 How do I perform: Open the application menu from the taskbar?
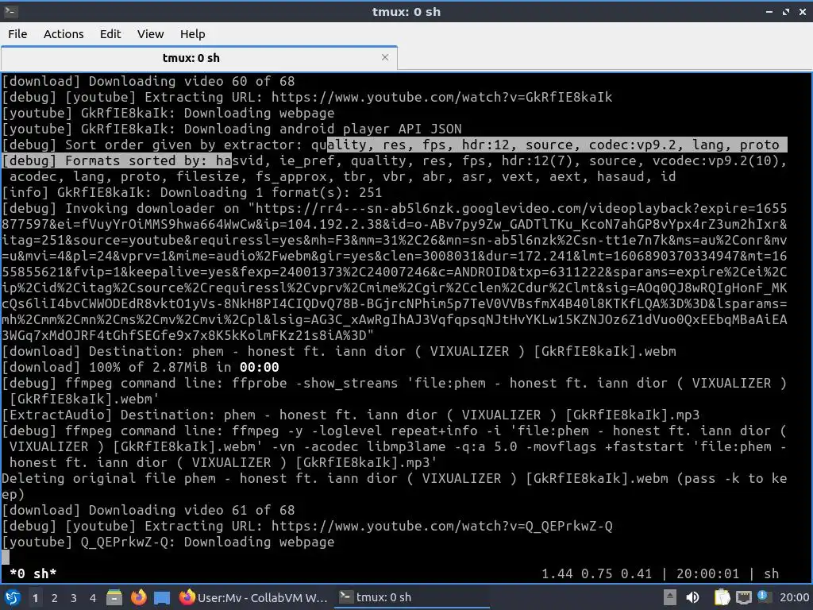12,597
